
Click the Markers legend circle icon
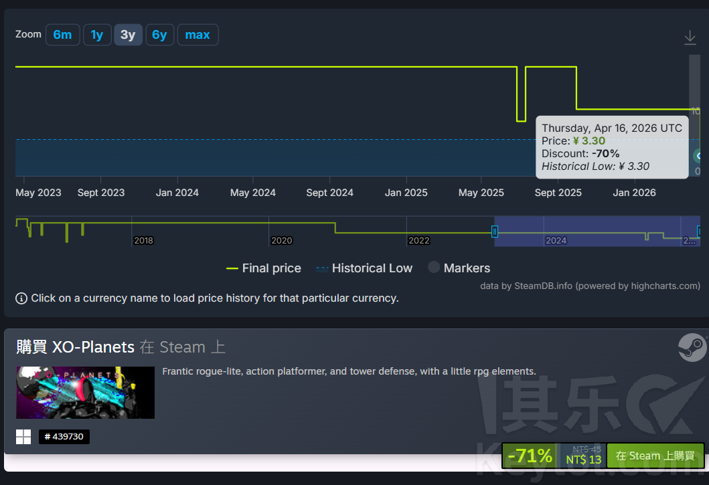434,268
